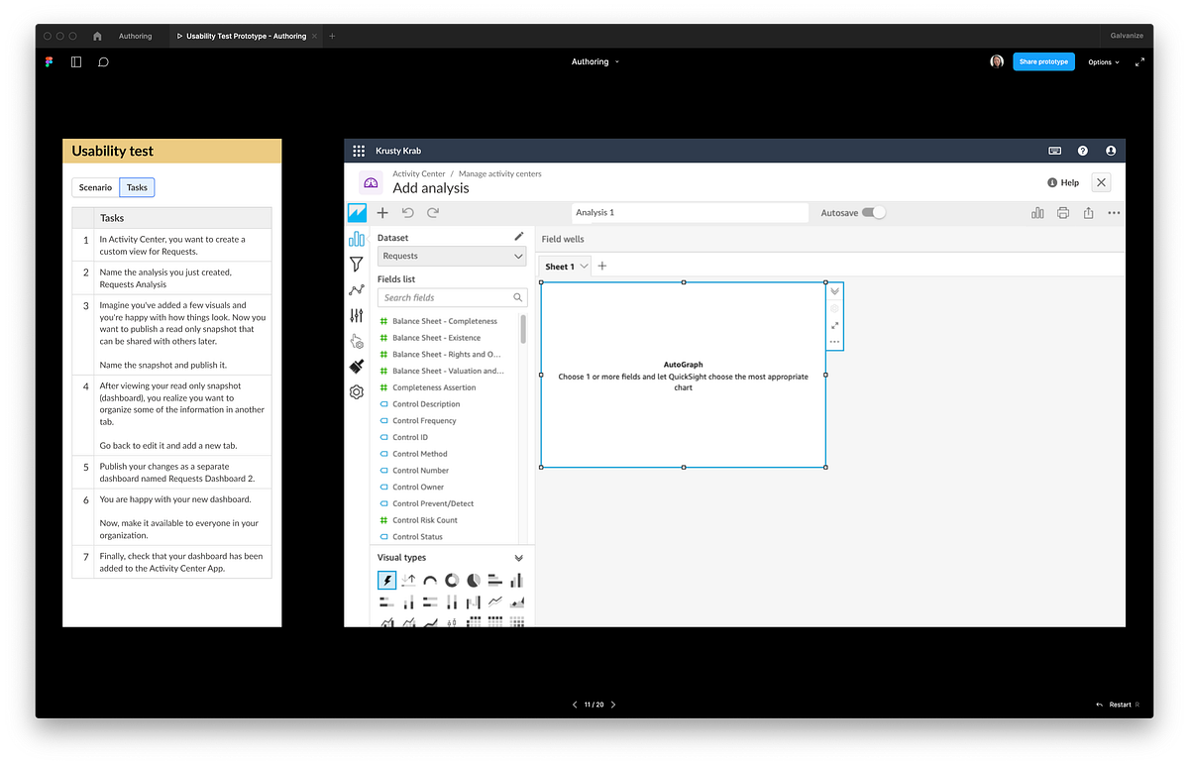Click the QuickSight logo icon
The image size is (1189, 765).
tap(357, 213)
